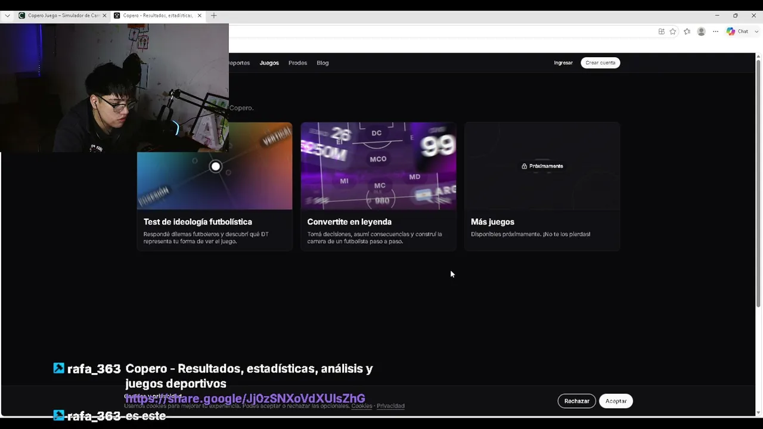The width and height of the screenshot is (763, 429).
Task: Click the Ingresar link
Action: (563, 63)
